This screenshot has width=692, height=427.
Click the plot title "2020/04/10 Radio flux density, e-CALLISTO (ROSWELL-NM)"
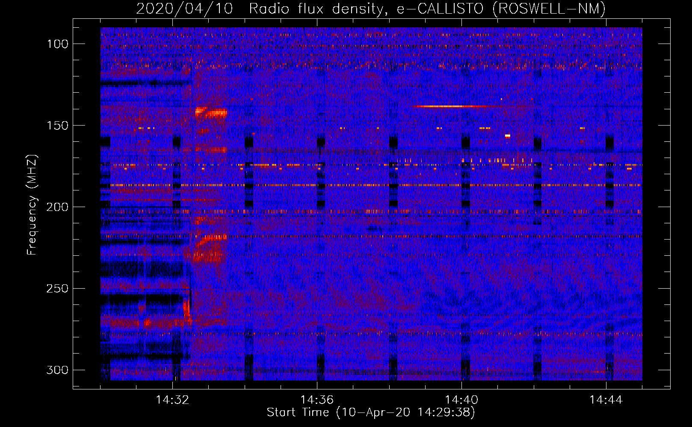point(371,9)
